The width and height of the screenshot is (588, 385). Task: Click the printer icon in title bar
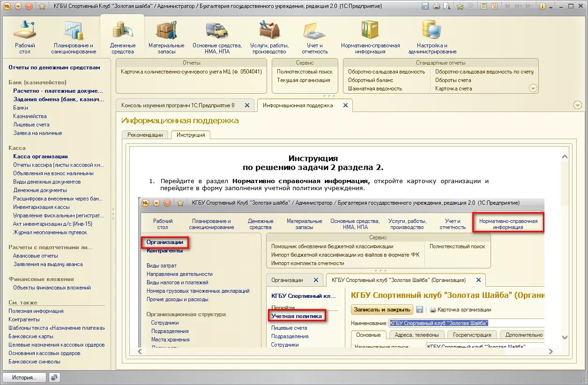[x=436, y=6]
